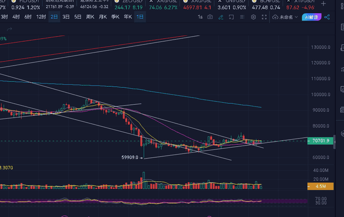Click the AI解读 button

coord(311,17)
